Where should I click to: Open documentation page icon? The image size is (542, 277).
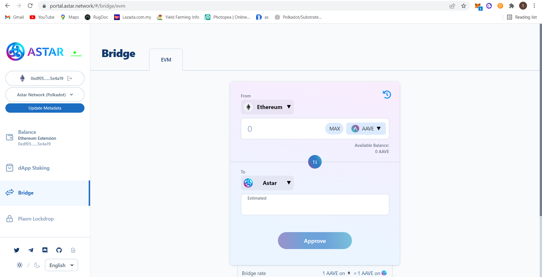coord(73,250)
